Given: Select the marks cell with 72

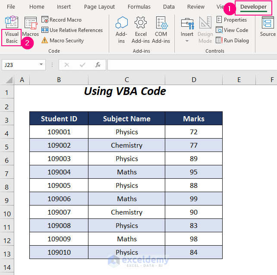Looking at the screenshot, I should coord(194,132).
